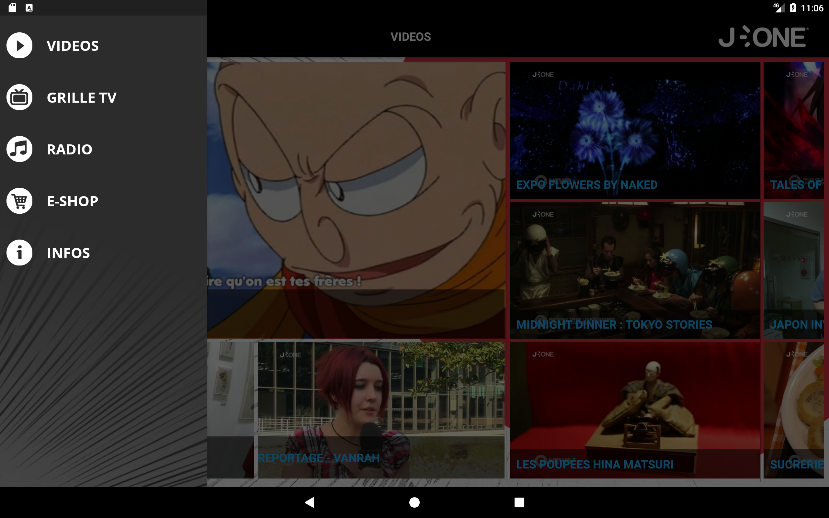Tap the Android home button
This screenshot has height=518, width=829.
[414, 502]
